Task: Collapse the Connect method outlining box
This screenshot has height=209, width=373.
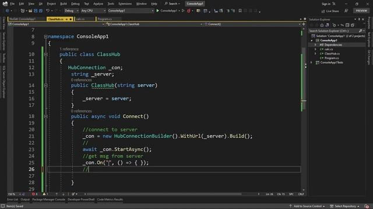Action: [x=45, y=116]
